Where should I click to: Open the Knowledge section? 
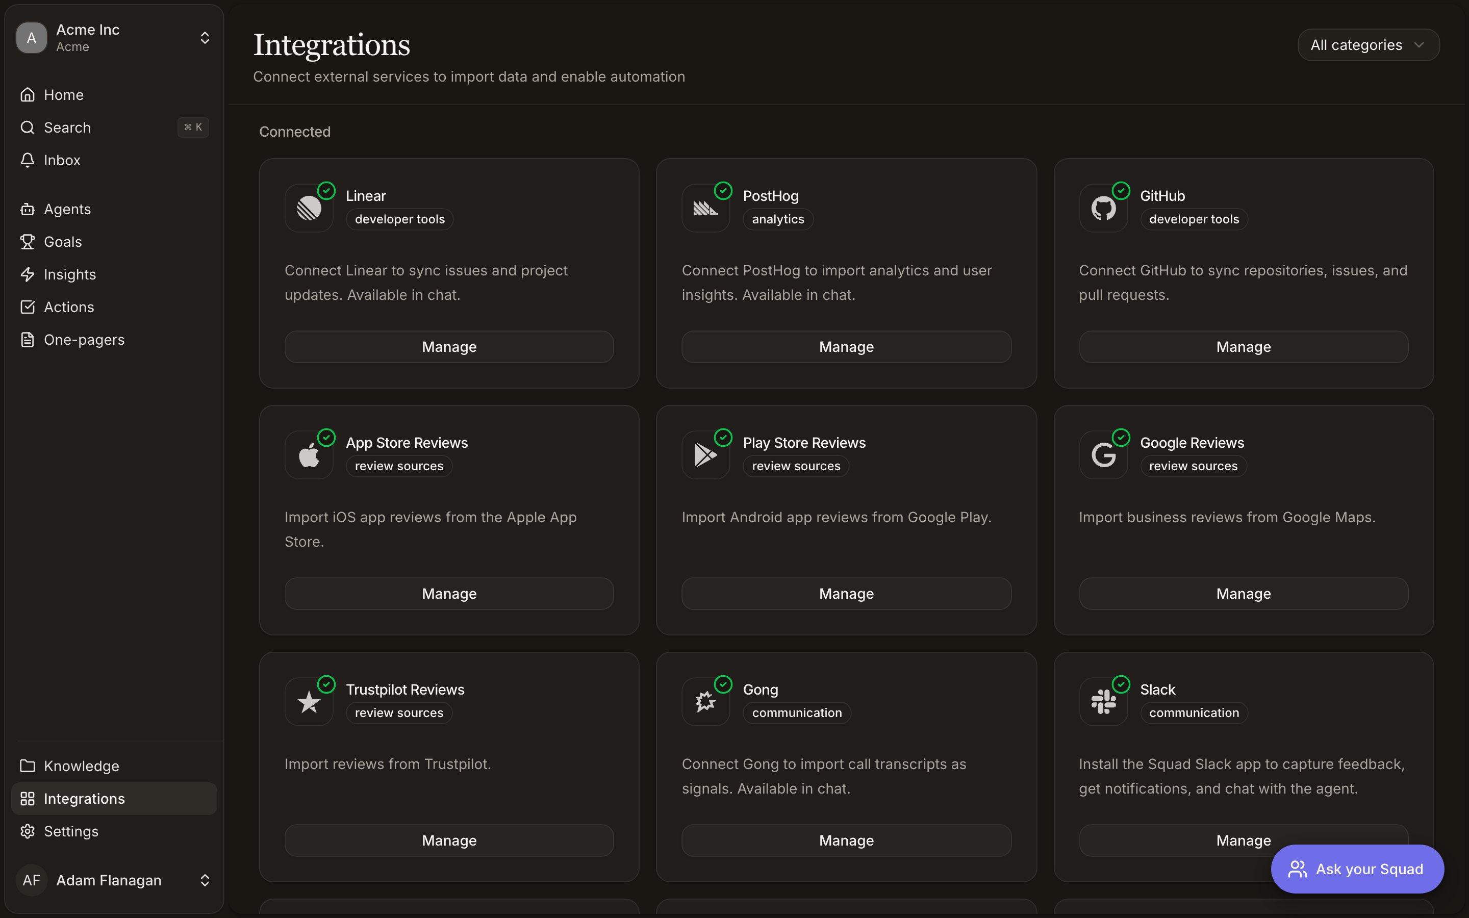[x=114, y=766]
